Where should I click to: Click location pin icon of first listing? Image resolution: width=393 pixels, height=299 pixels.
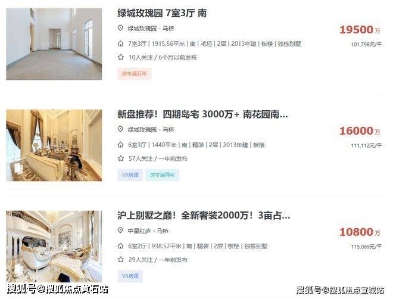120,28
